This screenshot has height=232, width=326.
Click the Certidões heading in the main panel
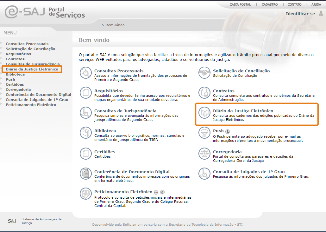pyautogui.click(x=105, y=152)
